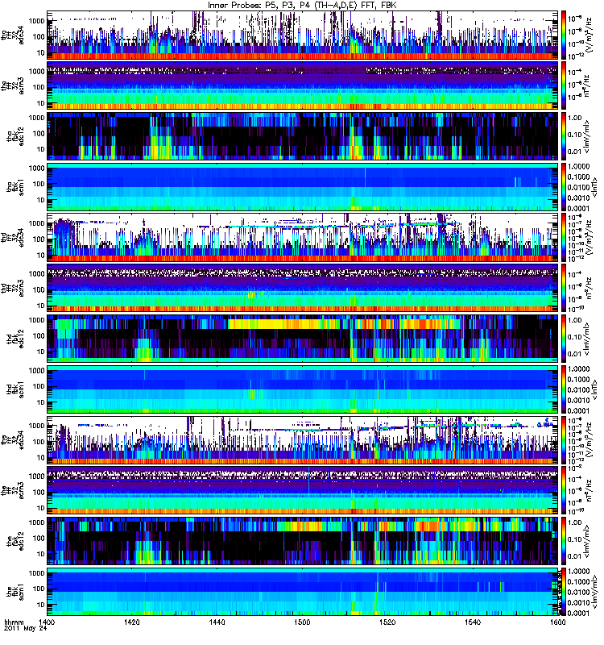Click the (V/m)²/Hz unit label of tha edc34
This screenshot has width=604, height=645.
point(590,35)
